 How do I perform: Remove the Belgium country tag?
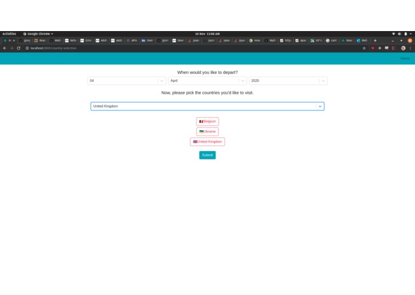[x=208, y=121]
